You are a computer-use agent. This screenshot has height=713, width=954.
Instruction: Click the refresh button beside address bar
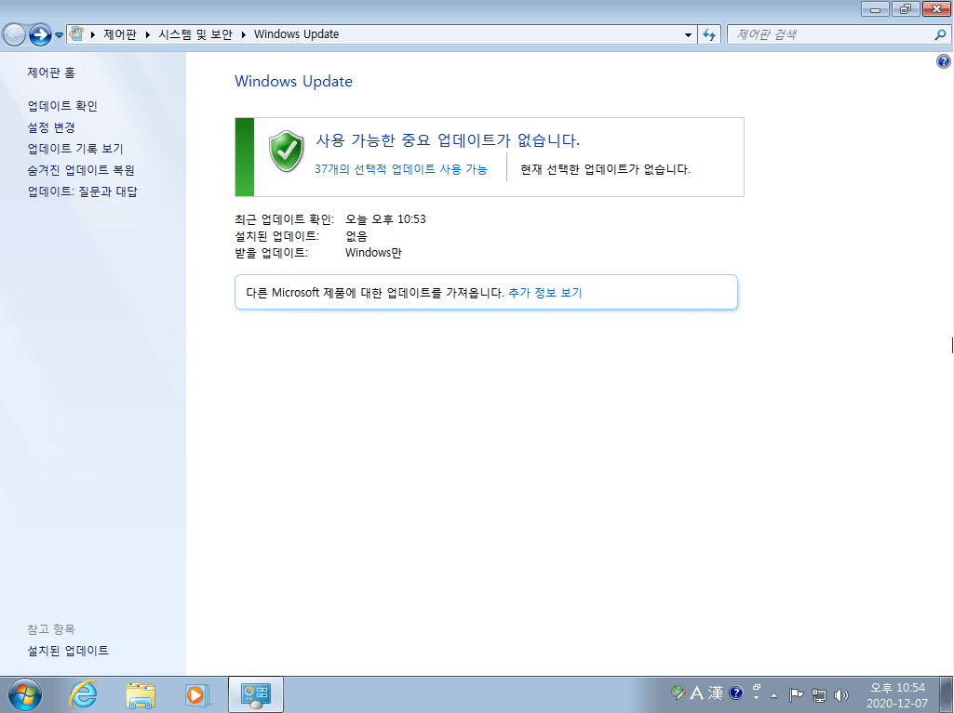[709, 34]
